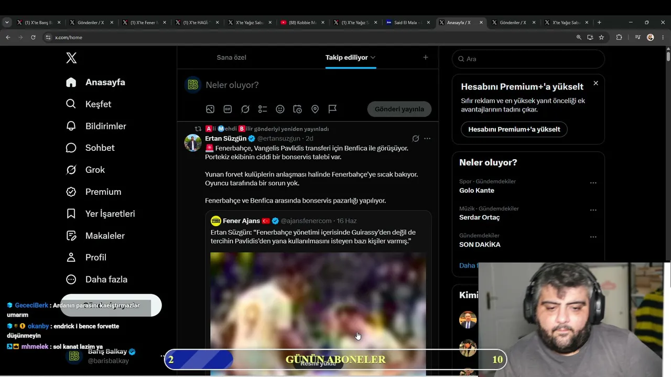
Task: Expand the Takip ediliyor tab chevron
Action: point(373,58)
